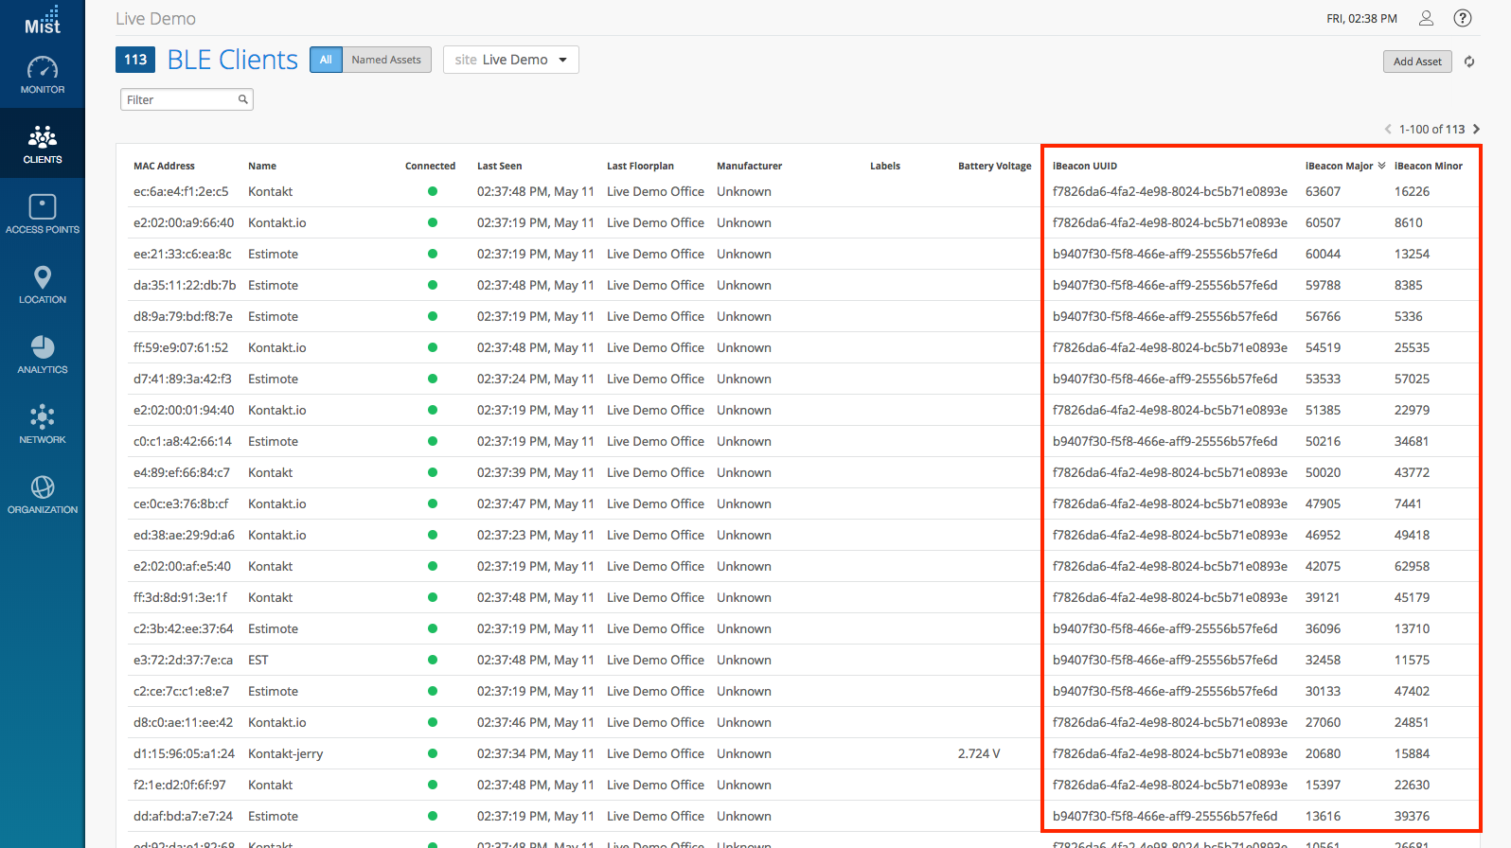
Task: Switch to Named Assets view
Action: click(x=386, y=60)
